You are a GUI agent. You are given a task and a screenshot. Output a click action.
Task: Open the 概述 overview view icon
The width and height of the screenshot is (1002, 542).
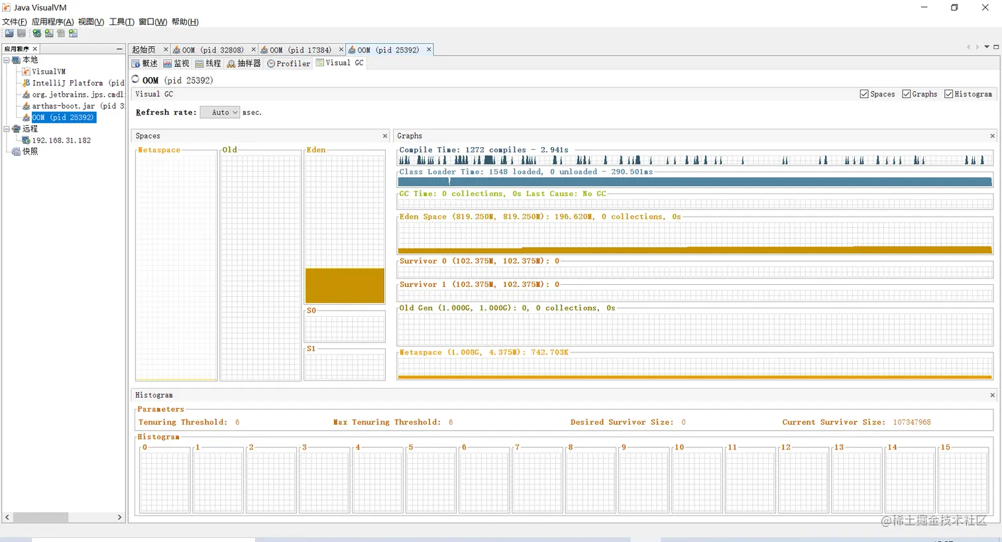(136, 64)
